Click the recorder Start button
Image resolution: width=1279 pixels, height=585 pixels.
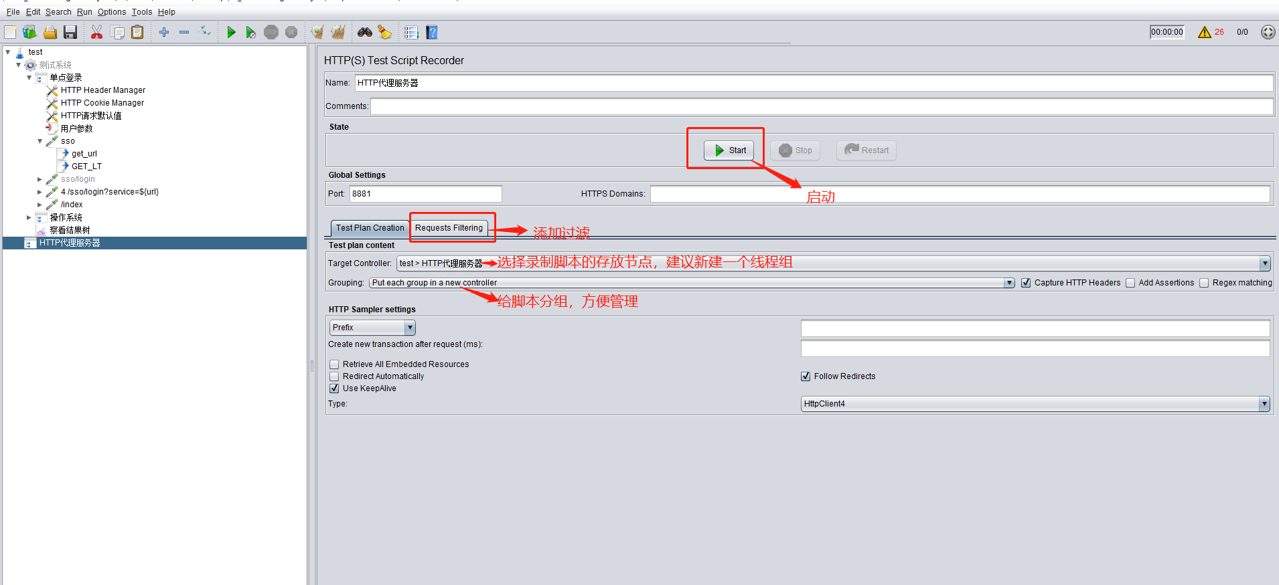click(729, 150)
